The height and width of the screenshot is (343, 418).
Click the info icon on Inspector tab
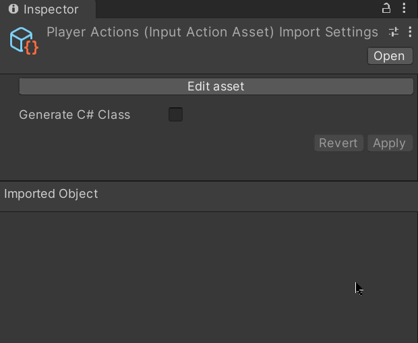(13, 9)
